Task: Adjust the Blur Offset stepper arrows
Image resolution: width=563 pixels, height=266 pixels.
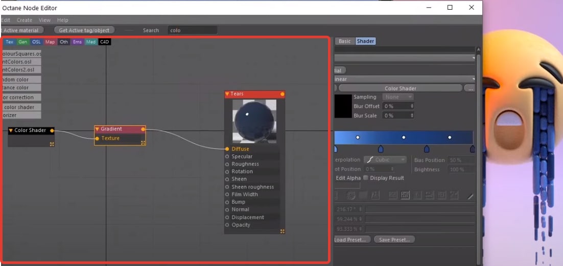Action: [412, 107]
